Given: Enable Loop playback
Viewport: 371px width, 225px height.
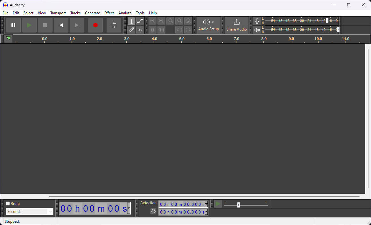Looking at the screenshot, I should [x=114, y=25].
